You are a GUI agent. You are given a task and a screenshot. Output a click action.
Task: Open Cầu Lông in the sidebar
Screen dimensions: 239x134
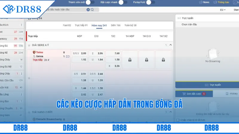tap(12, 94)
